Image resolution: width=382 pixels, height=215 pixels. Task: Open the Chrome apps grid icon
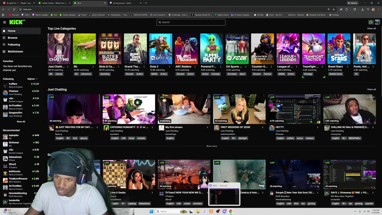coord(3,15)
